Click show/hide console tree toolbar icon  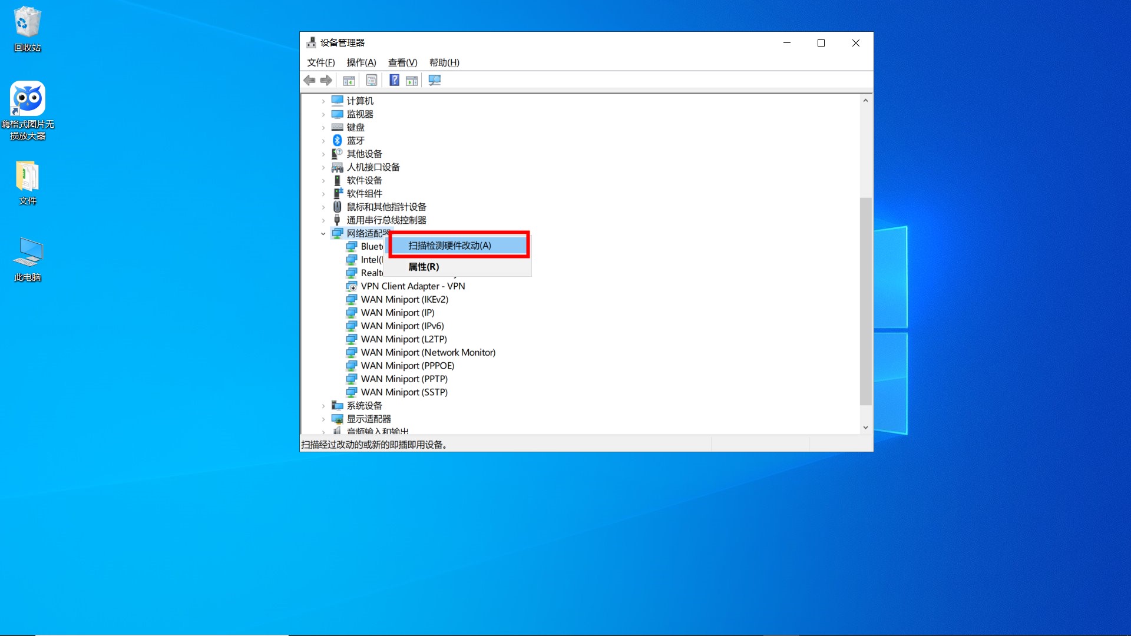tap(349, 81)
